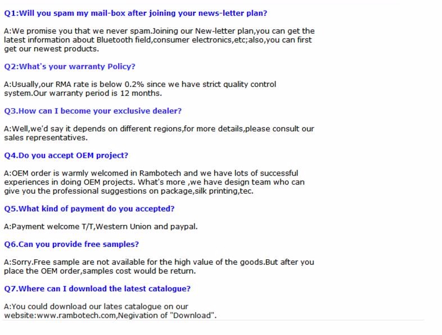The width and height of the screenshot is (442, 335).
Task: Click the www.rambotech.com website address
Action: (77, 315)
